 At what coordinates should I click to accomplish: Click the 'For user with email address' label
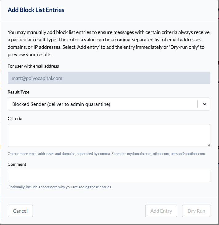[33, 66]
